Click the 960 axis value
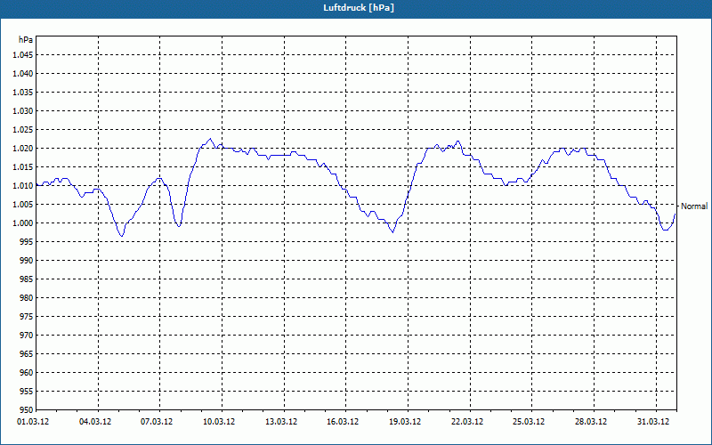This screenshot has width=712, height=445. point(27,373)
